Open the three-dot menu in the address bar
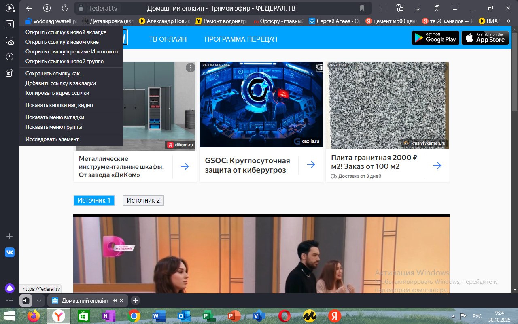The height and width of the screenshot is (324, 518). click(380, 8)
